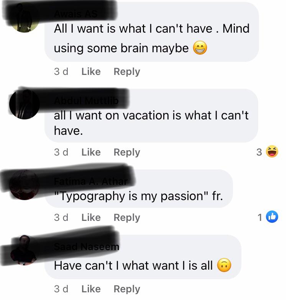Image resolution: width=287 pixels, height=300 pixels.
Task: Open the thumbs-up reaction on Typography comment
Action: [272, 217]
